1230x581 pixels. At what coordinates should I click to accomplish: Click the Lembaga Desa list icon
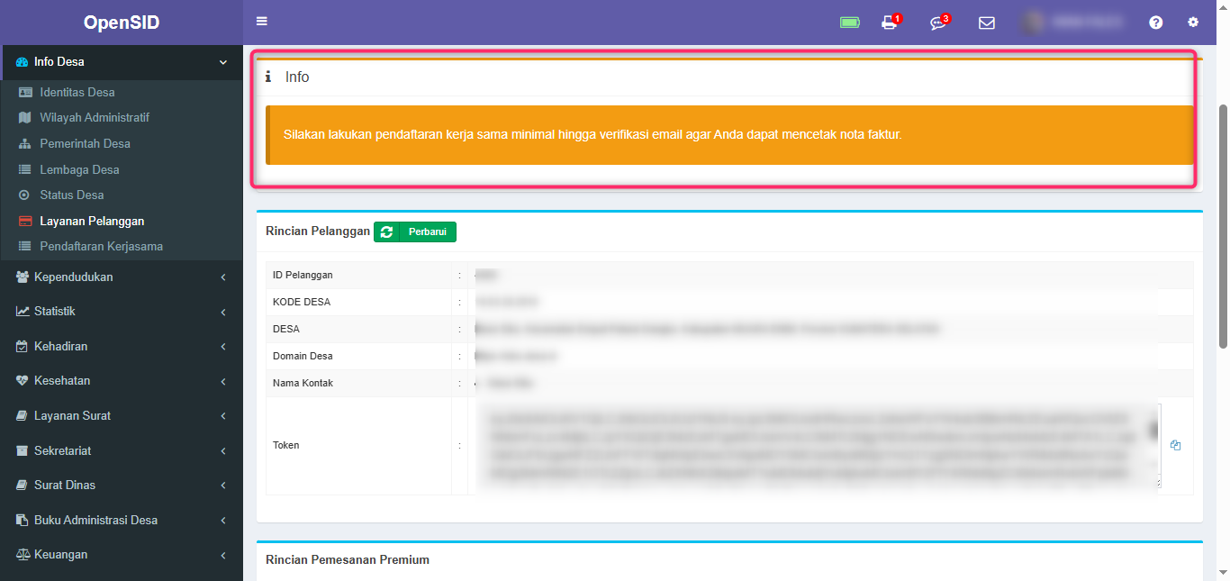coord(24,169)
